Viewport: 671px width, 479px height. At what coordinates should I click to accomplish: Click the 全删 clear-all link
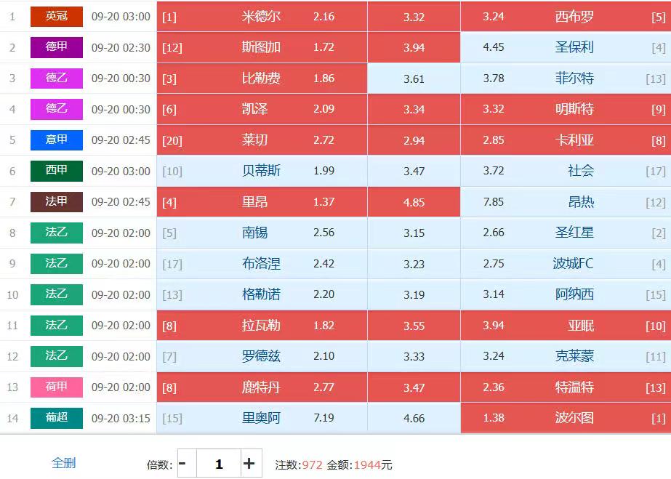pos(63,463)
